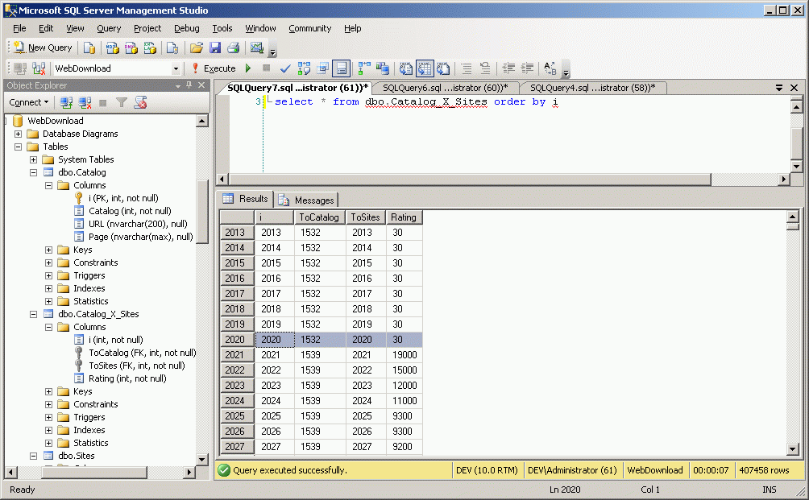Open the WebDownload database dropdown

pyautogui.click(x=176, y=68)
